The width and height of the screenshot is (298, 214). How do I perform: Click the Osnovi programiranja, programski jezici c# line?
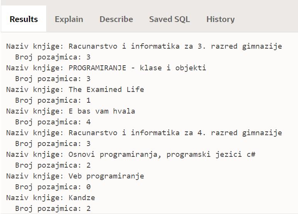click(x=131, y=155)
